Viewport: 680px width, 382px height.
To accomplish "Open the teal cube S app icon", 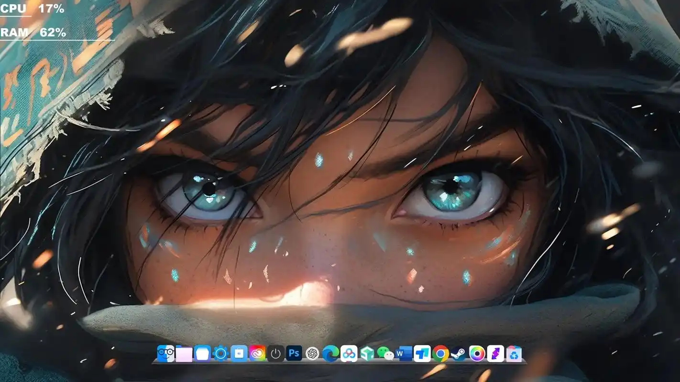I will click(367, 354).
